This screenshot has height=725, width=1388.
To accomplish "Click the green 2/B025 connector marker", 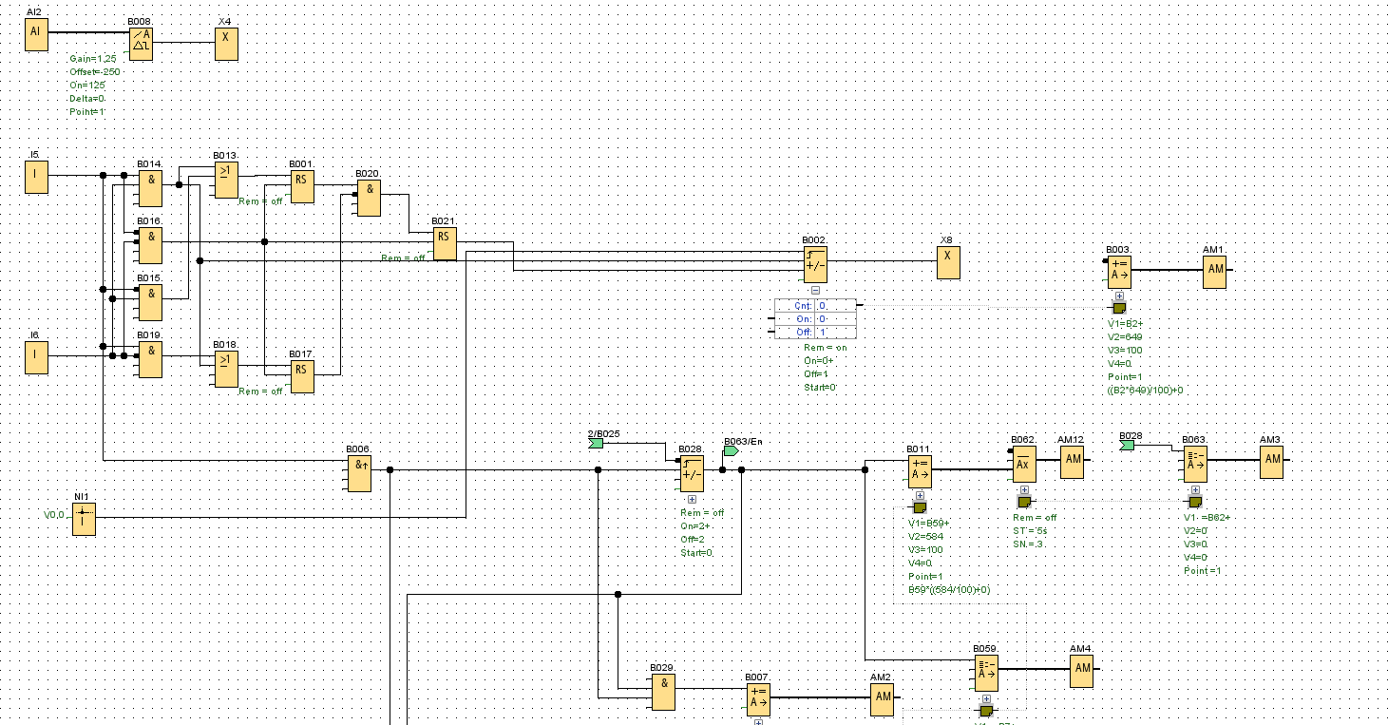I will (x=596, y=444).
